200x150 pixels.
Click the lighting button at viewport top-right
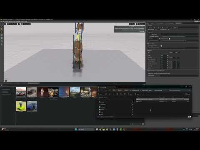140,24
